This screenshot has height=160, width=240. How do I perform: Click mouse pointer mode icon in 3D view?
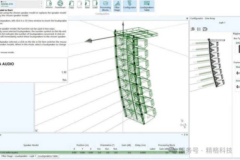36,131
